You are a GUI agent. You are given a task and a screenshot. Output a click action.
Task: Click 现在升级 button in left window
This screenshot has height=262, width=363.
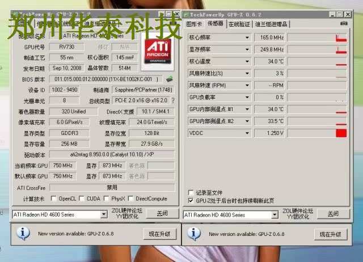click(x=159, y=234)
